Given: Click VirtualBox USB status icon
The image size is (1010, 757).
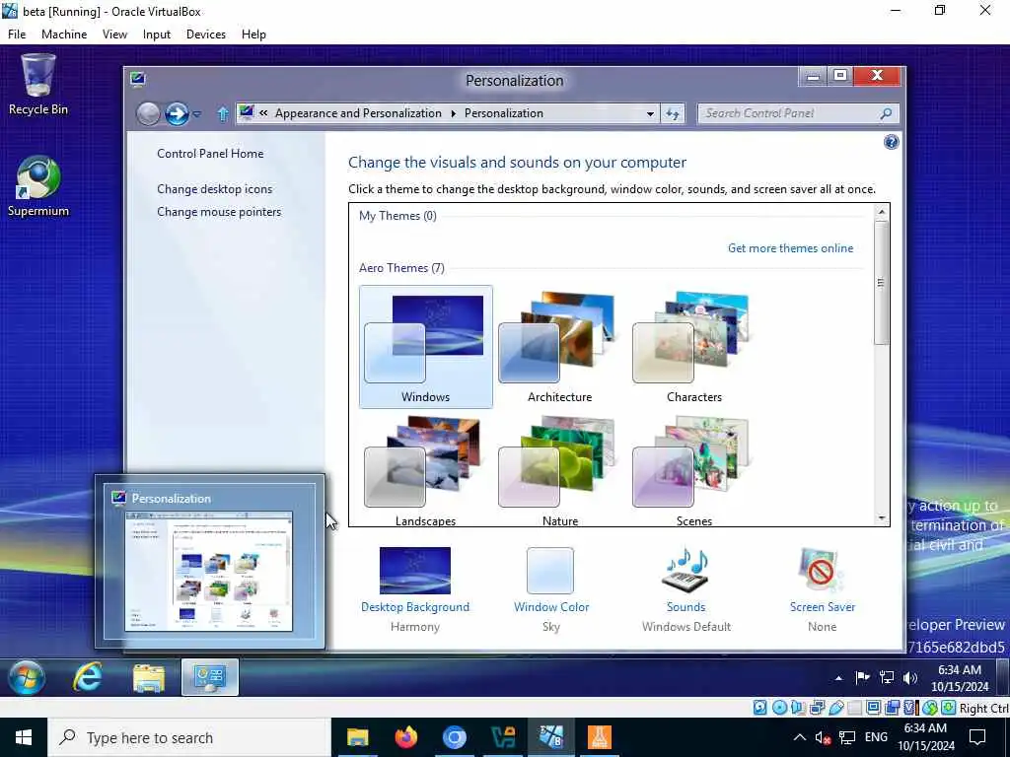Looking at the screenshot, I should [836, 708].
